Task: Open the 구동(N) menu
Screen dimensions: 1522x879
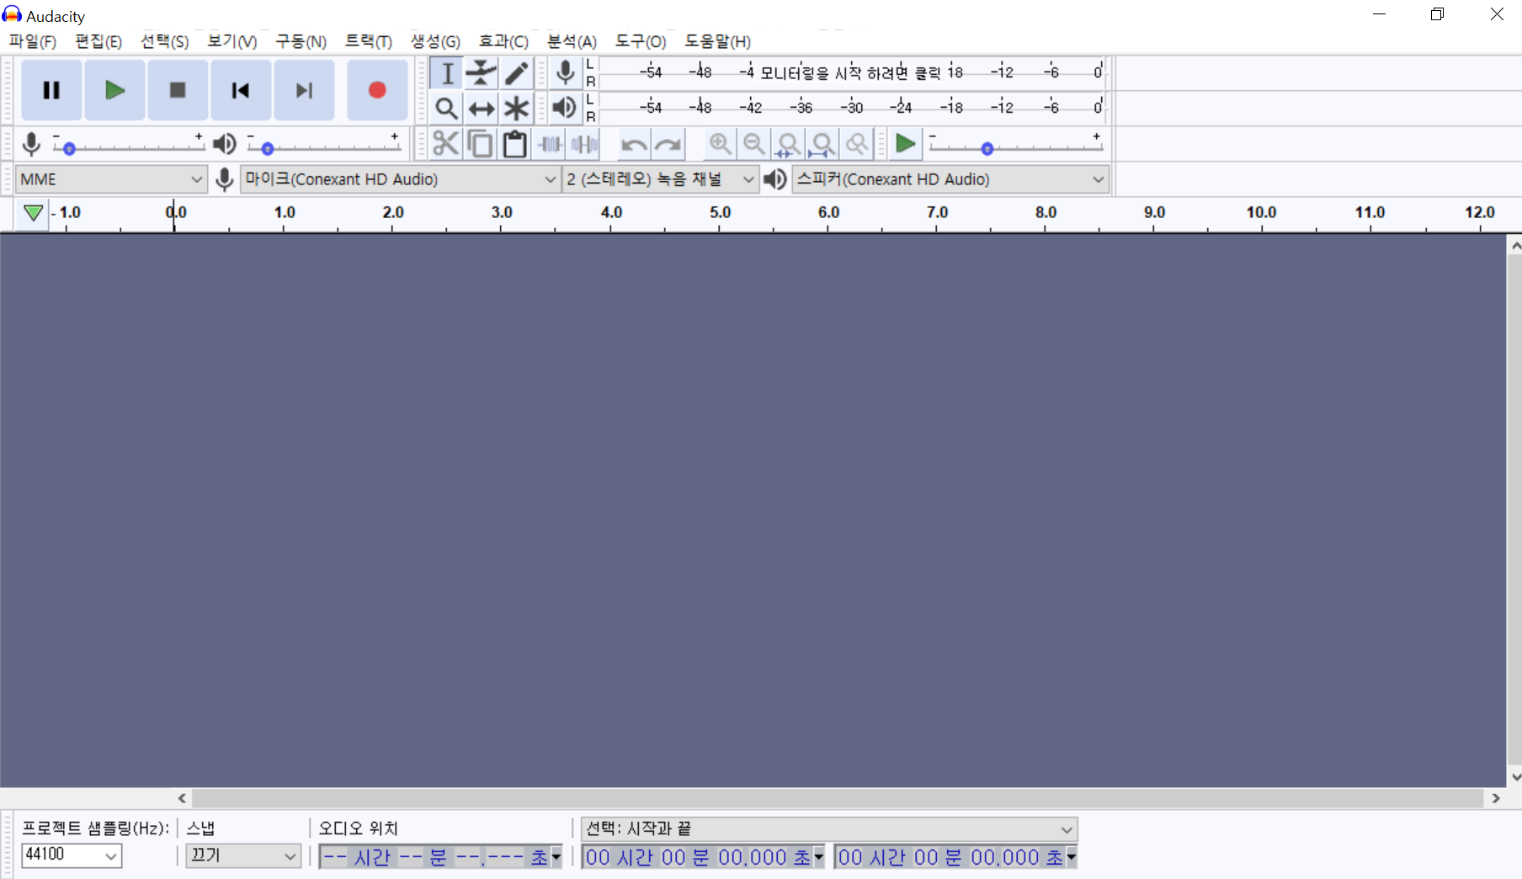Action: 301,41
